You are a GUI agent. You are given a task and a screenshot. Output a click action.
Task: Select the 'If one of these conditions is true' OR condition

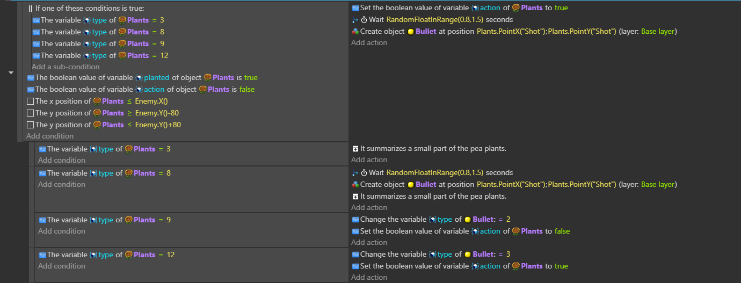click(x=86, y=9)
